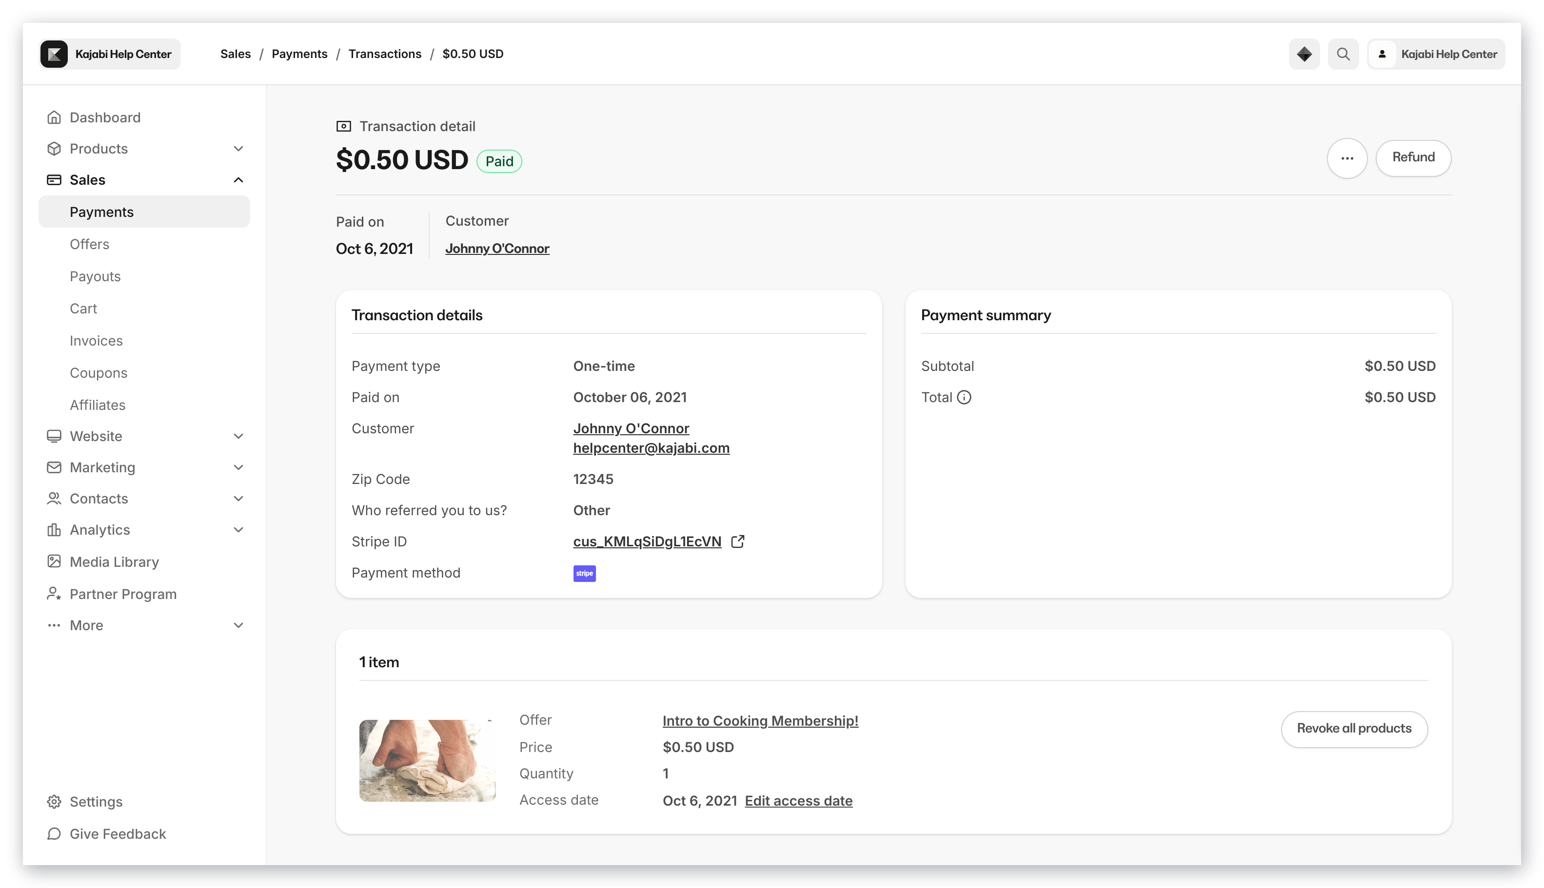
Task: Expand the Website section chevron
Action: pyautogui.click(x=238, y=436)
